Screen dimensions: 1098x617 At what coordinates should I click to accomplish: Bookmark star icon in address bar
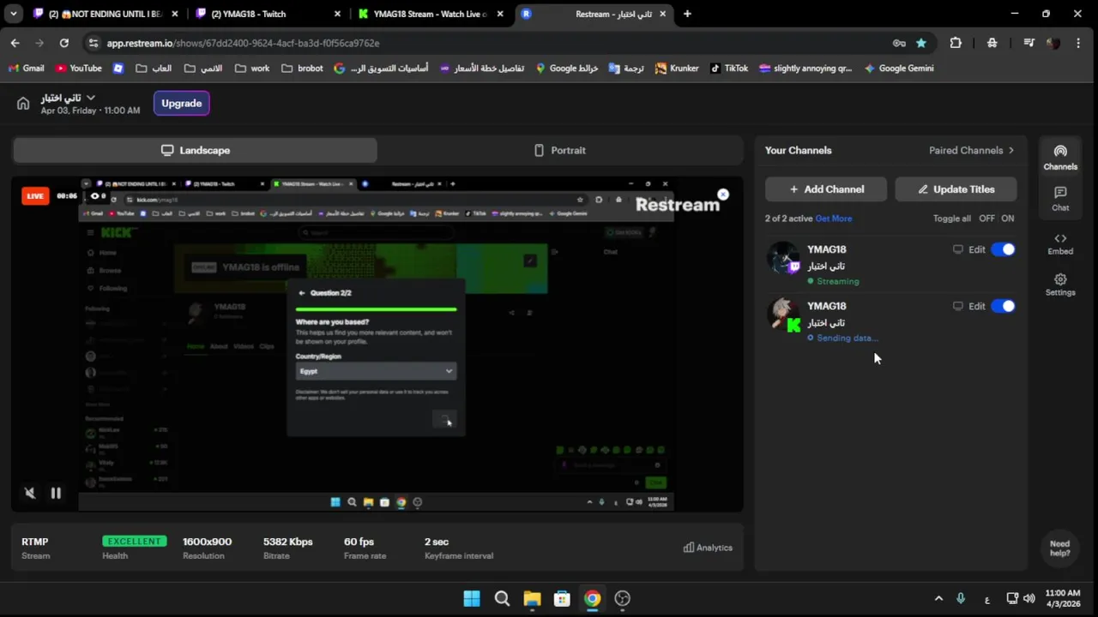920,43
